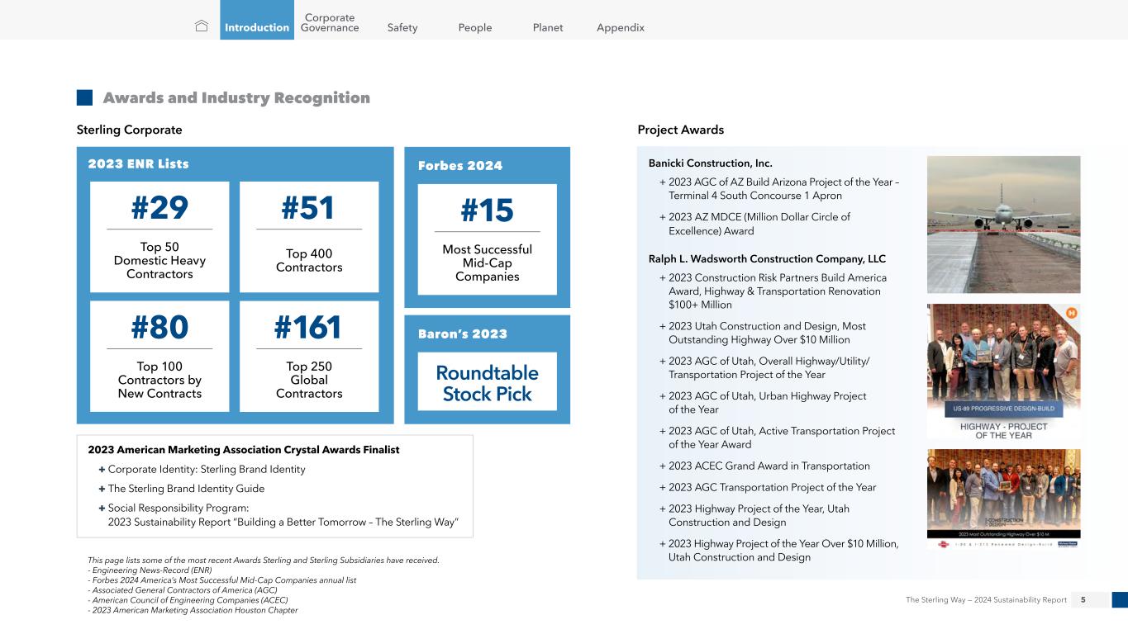Select the Introduction tab
This screenshot has width=1128, height=634.
[257, 27]
